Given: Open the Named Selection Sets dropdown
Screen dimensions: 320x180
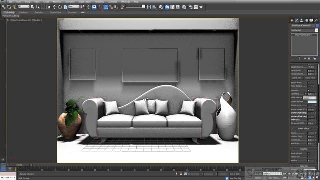Looking at the screenshot, I should (135, 6).
